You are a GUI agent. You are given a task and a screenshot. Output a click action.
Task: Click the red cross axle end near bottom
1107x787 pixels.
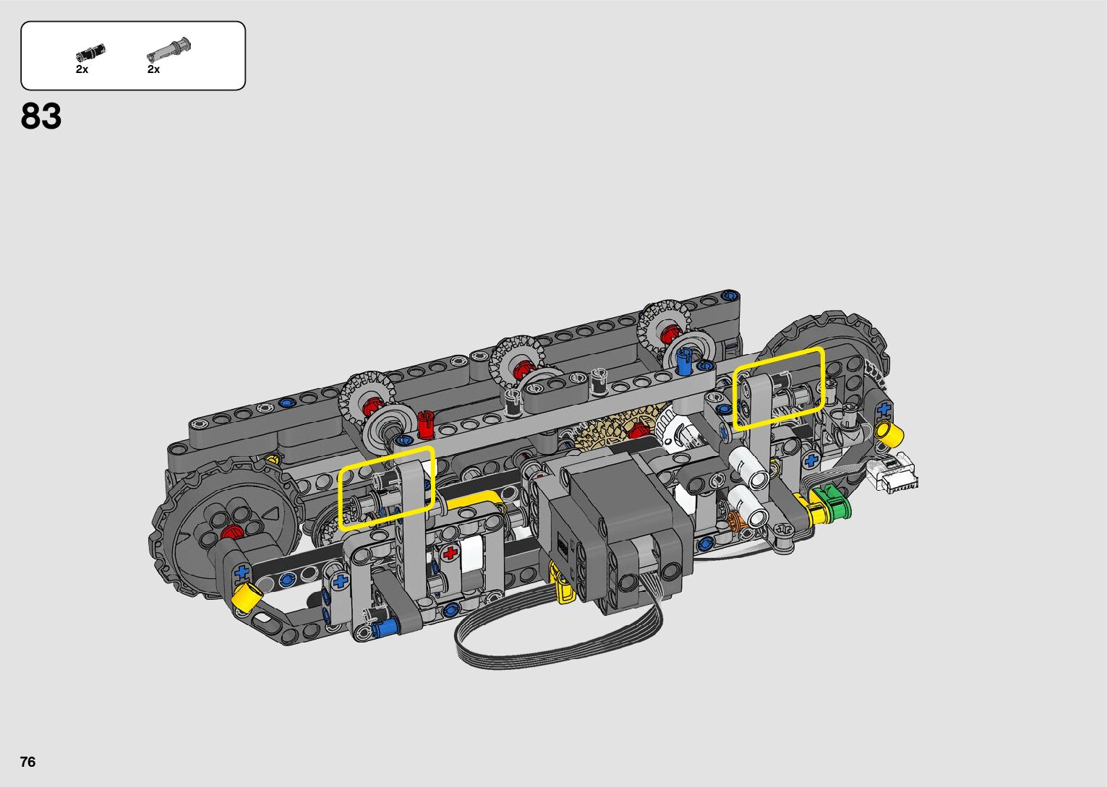(x=450, y=554)
